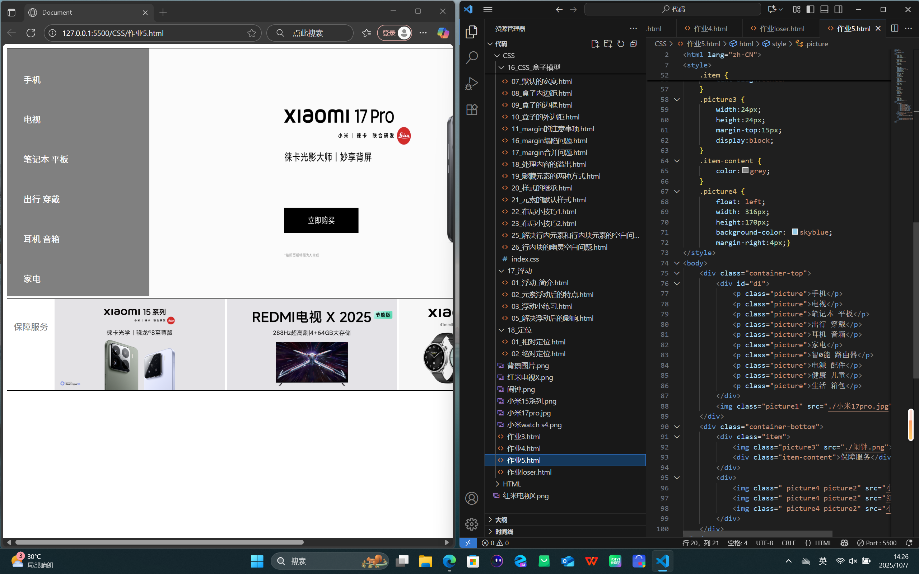Click the grey color swatch on line 65
The image size is (919, 574).
[746, 170]
